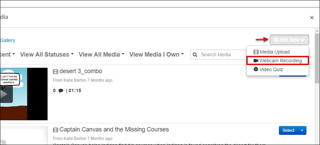The width and height of the screenshot is (320, 145).
Task: Expand the View All Statuses filter
Action: click(x=47, y=54)
